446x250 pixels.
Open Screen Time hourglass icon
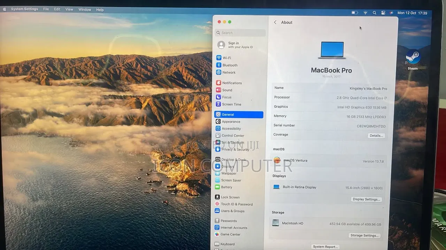(x=218, y=104)
